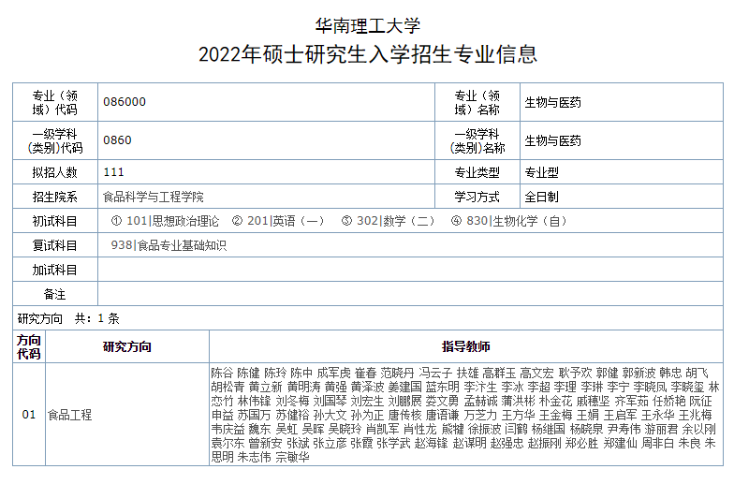Click advisor name 朱志伟
Screen dimensions: 734x484
[x=255, y=457]
